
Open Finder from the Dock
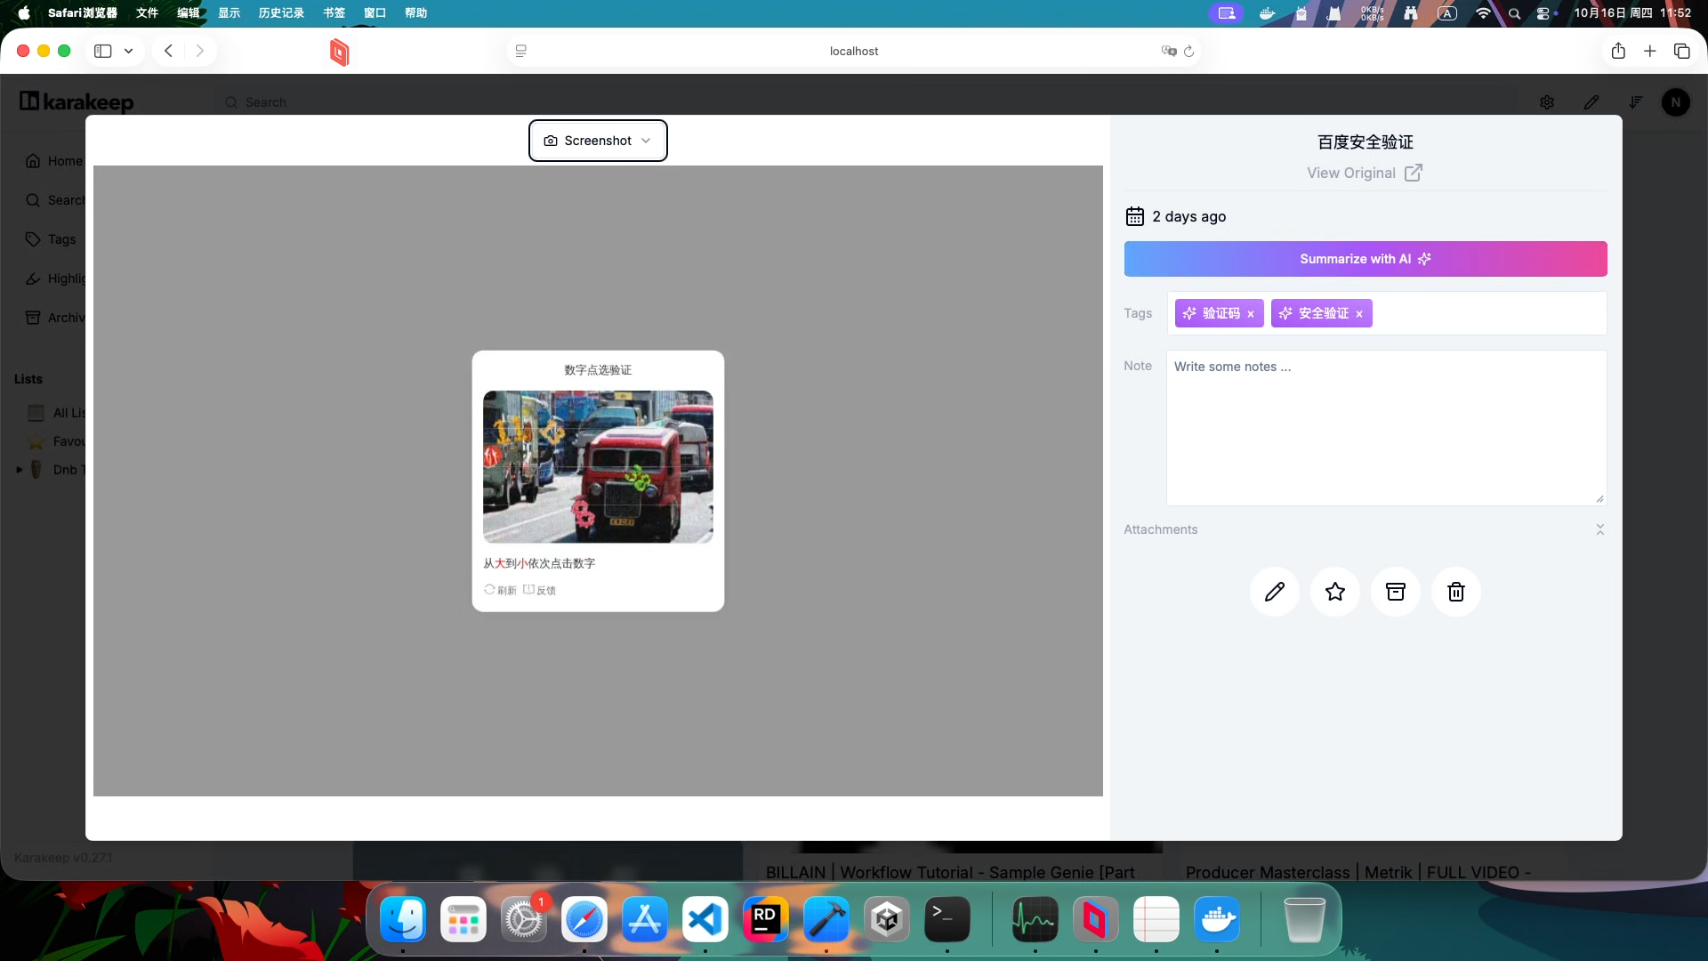[x=403, y=919]
